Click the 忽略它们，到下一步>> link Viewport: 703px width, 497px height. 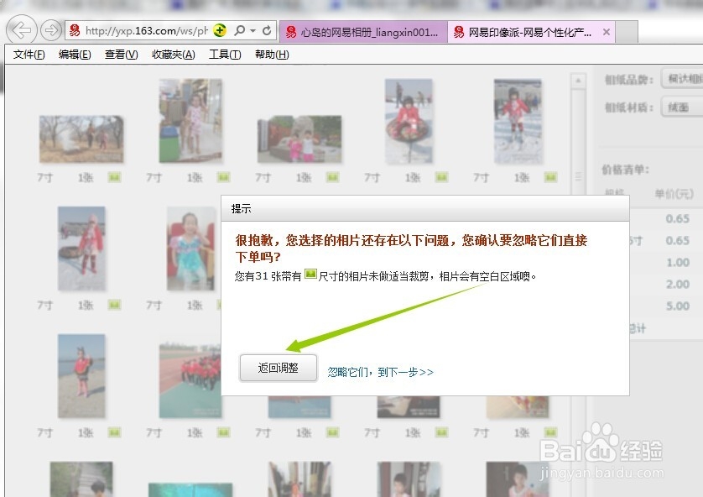pos(380,372)
